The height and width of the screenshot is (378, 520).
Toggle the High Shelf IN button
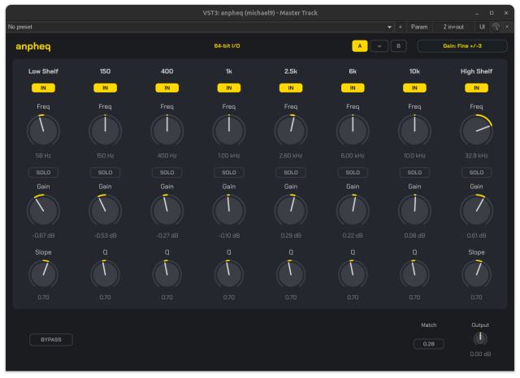coord(477,88)
